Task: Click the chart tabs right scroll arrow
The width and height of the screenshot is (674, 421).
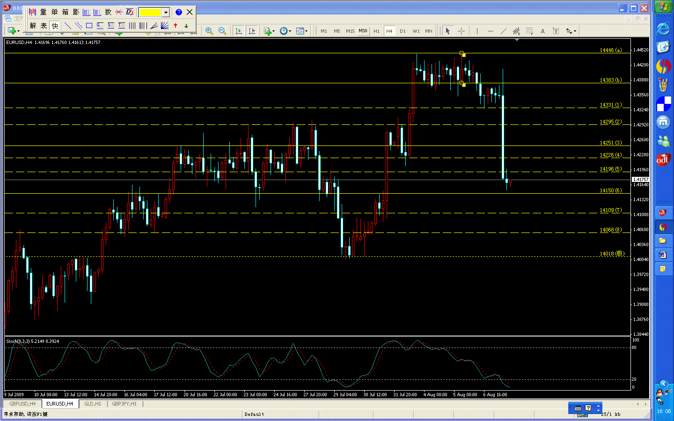Action: (x=646, y=404)
